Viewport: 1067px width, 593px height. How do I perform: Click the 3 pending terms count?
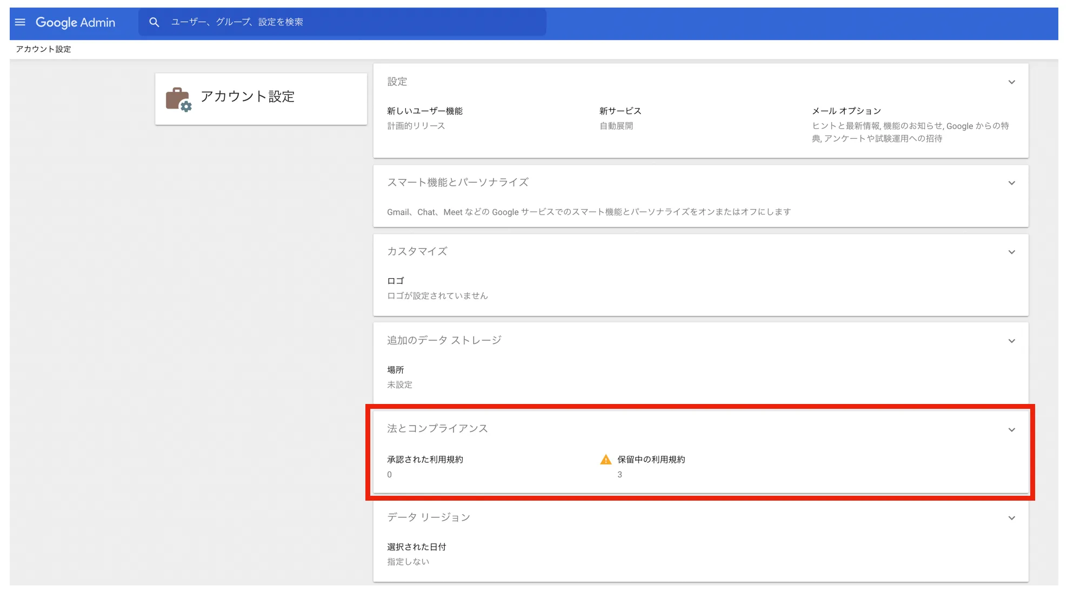pyautogui.click(x=620, y=475)
